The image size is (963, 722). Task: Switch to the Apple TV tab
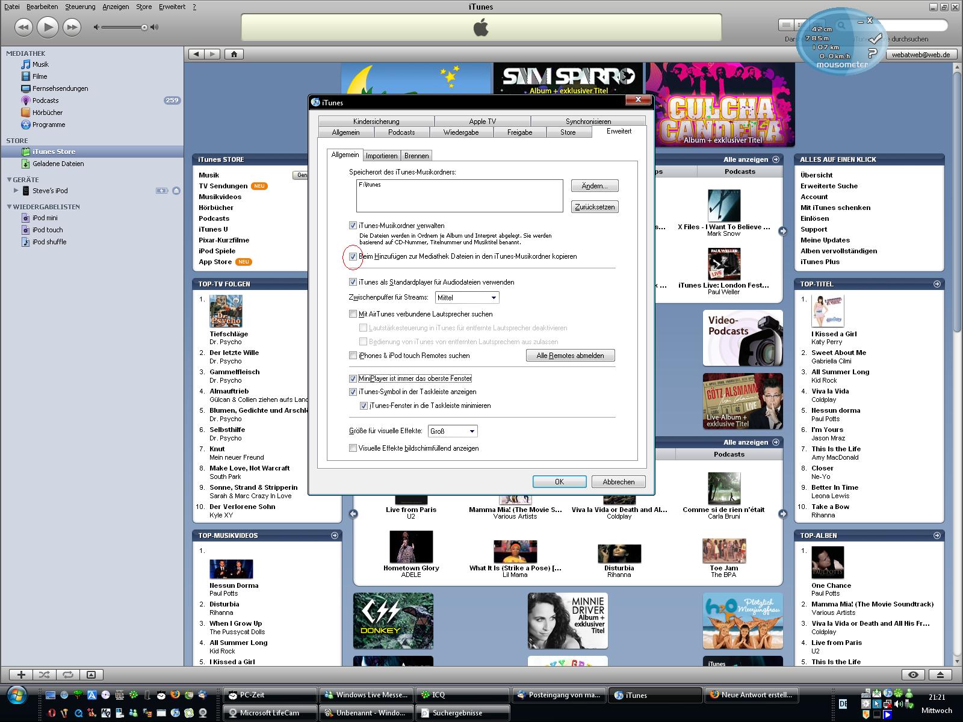point(483,122)
